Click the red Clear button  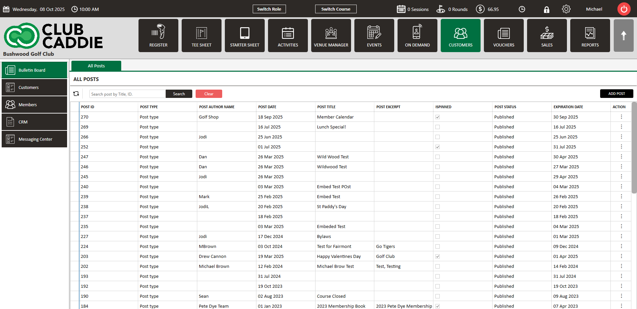[x=209, y=94]
